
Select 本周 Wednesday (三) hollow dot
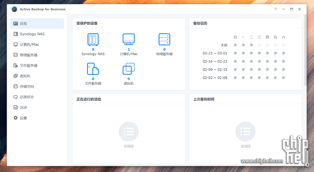259,45
